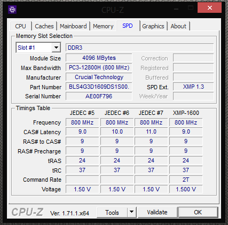Select serial number AE00F796
This screenshot has width=228, height=225.
click(99, 96)
